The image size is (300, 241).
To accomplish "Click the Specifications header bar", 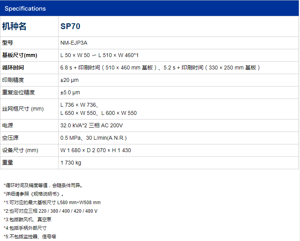I will (x=149, y=8).
